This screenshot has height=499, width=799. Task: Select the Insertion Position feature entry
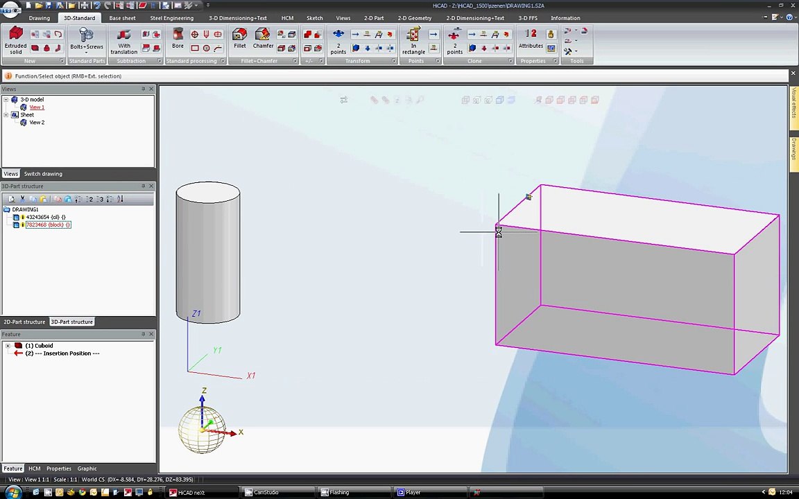[x=62, y=353]
